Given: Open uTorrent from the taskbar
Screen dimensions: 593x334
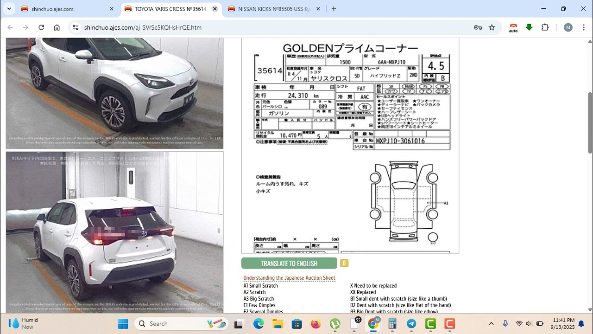Looking at the screenshot, I should pos(335,324).
